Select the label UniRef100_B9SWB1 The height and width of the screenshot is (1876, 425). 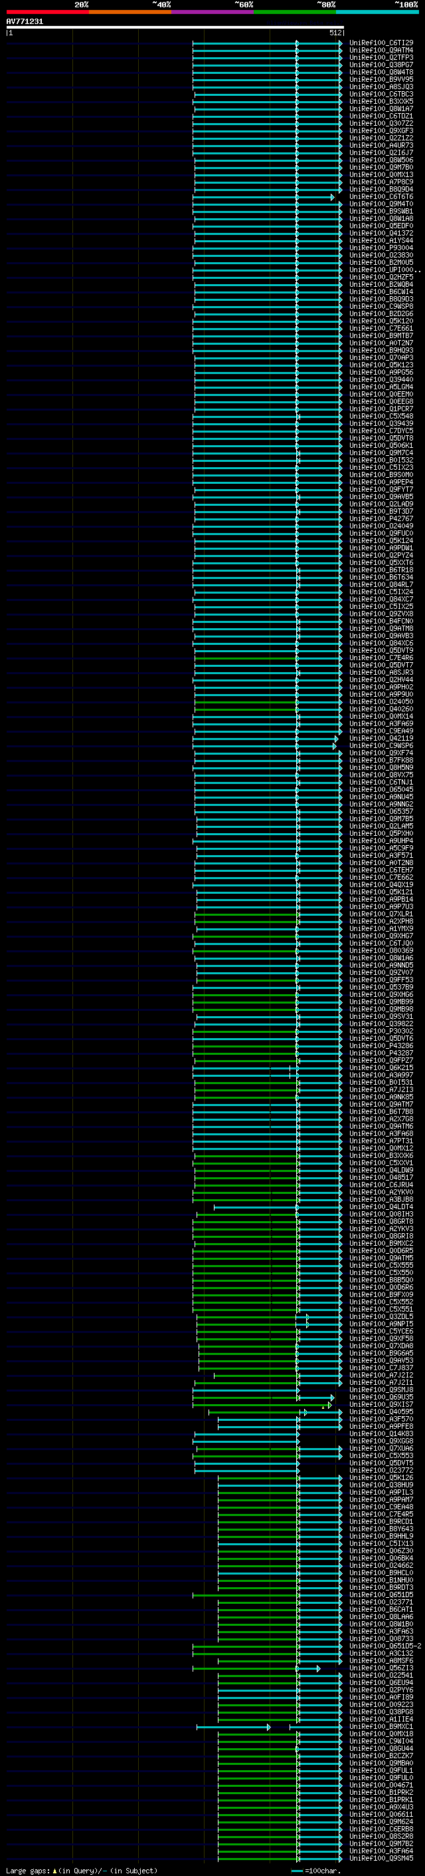pos(381,211)
